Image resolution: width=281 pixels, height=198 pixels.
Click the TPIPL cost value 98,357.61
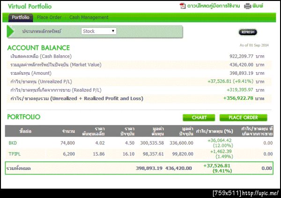[153, 154]
